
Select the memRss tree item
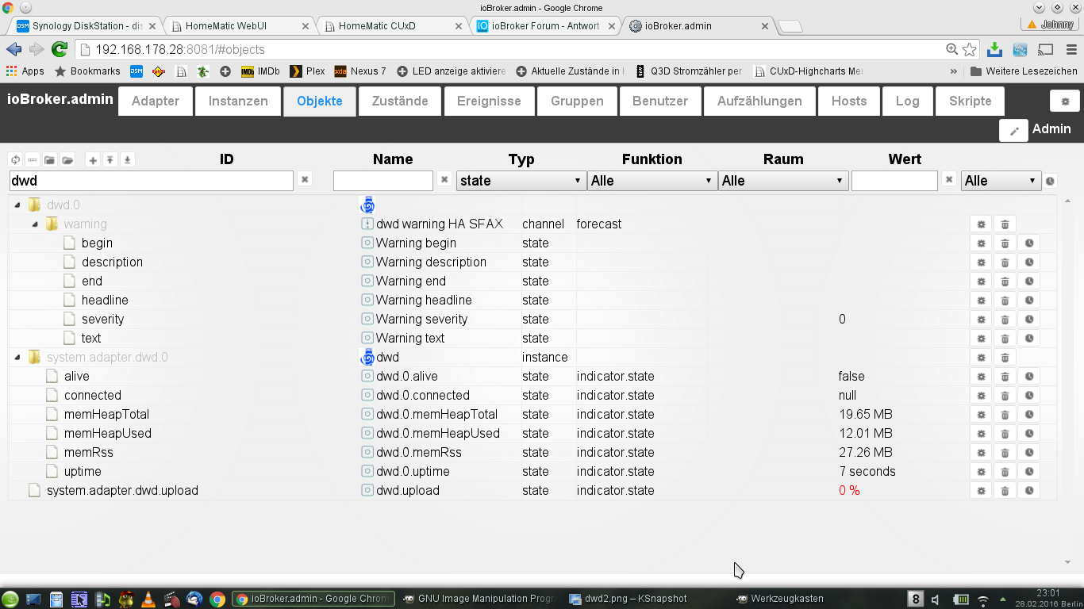(89, 453)
